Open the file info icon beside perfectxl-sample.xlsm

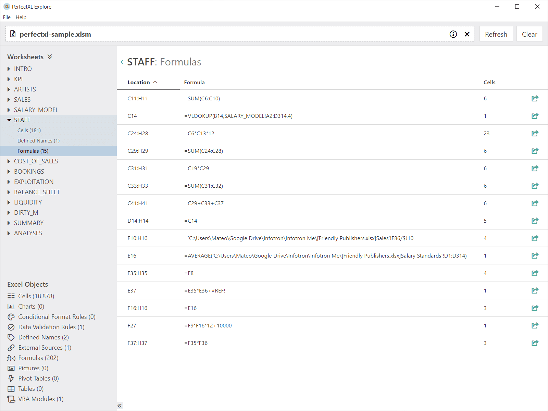(453, 34)
